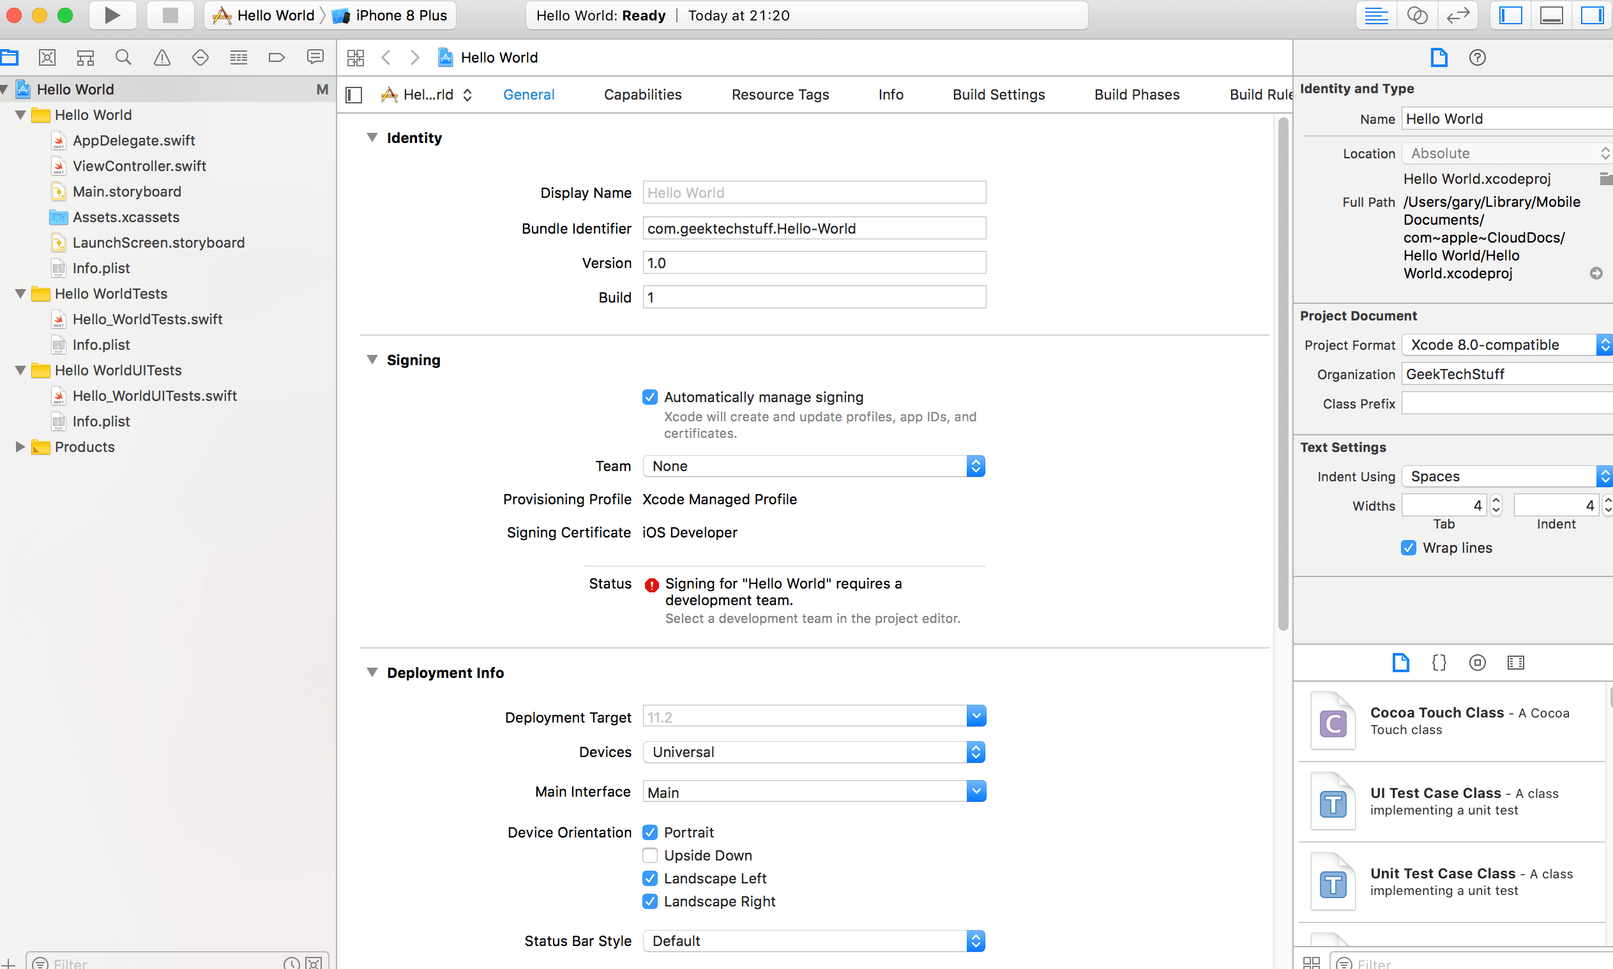Image resolution: width=1613 pixels, height=969 pixels.
Task: Click the Bundle Identifier text field
Action: click(x=813, y=229)
